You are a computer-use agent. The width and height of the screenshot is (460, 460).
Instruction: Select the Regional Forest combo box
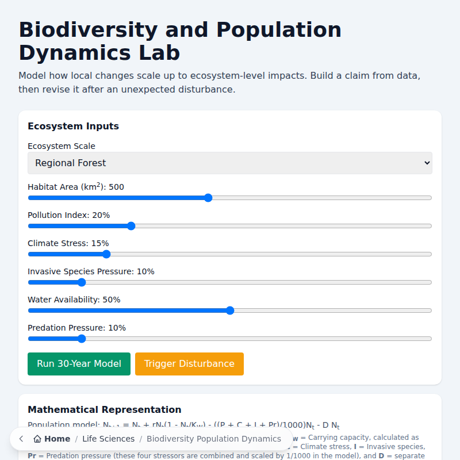point(230,163)
